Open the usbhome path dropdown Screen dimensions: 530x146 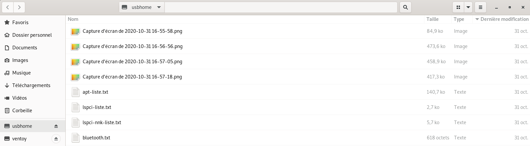tap(142, 7)
